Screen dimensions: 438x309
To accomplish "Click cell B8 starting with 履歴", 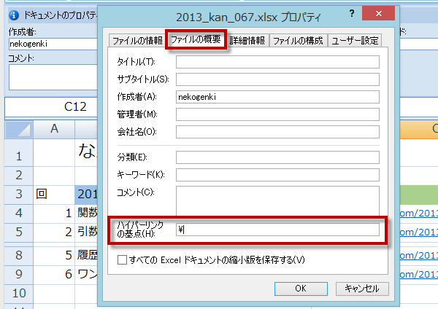I will pos(86,256).
